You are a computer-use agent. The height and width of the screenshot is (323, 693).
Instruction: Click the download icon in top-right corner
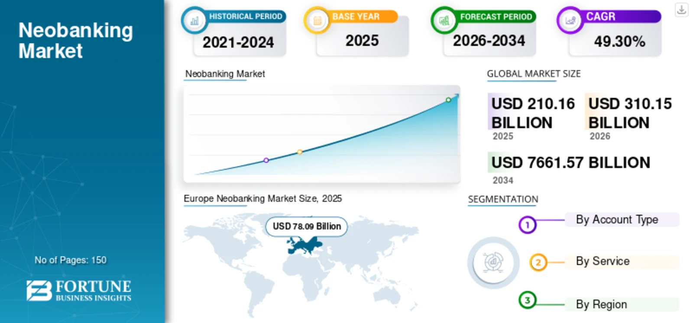681,10
